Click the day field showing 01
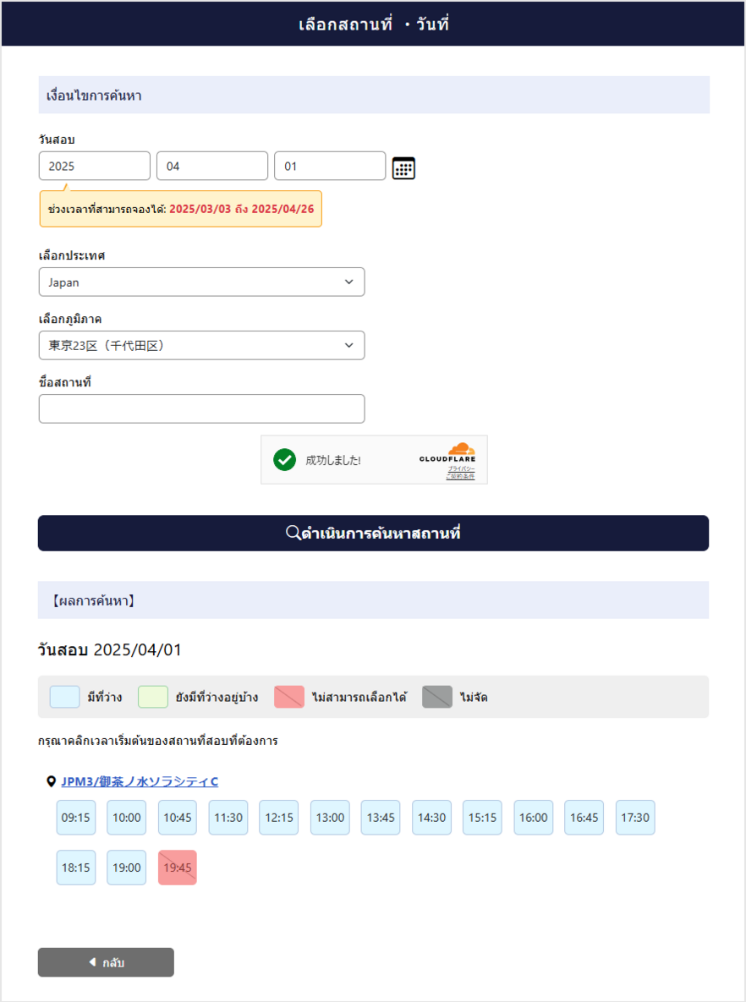The image size is (746, 1002). [x=330, y=166]
